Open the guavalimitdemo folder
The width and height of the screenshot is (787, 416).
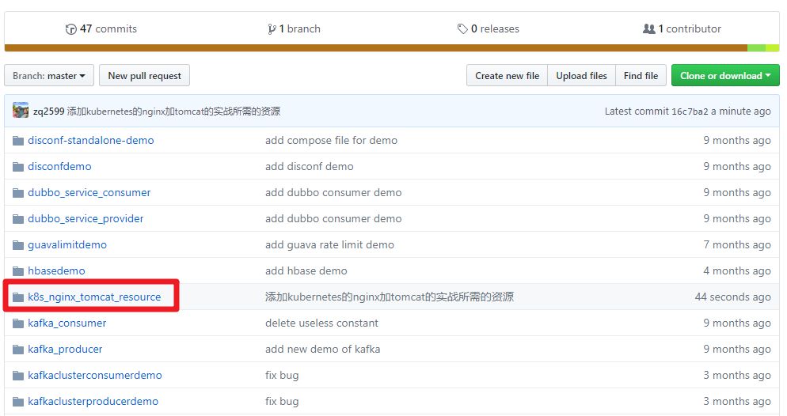tap(67, 244)
